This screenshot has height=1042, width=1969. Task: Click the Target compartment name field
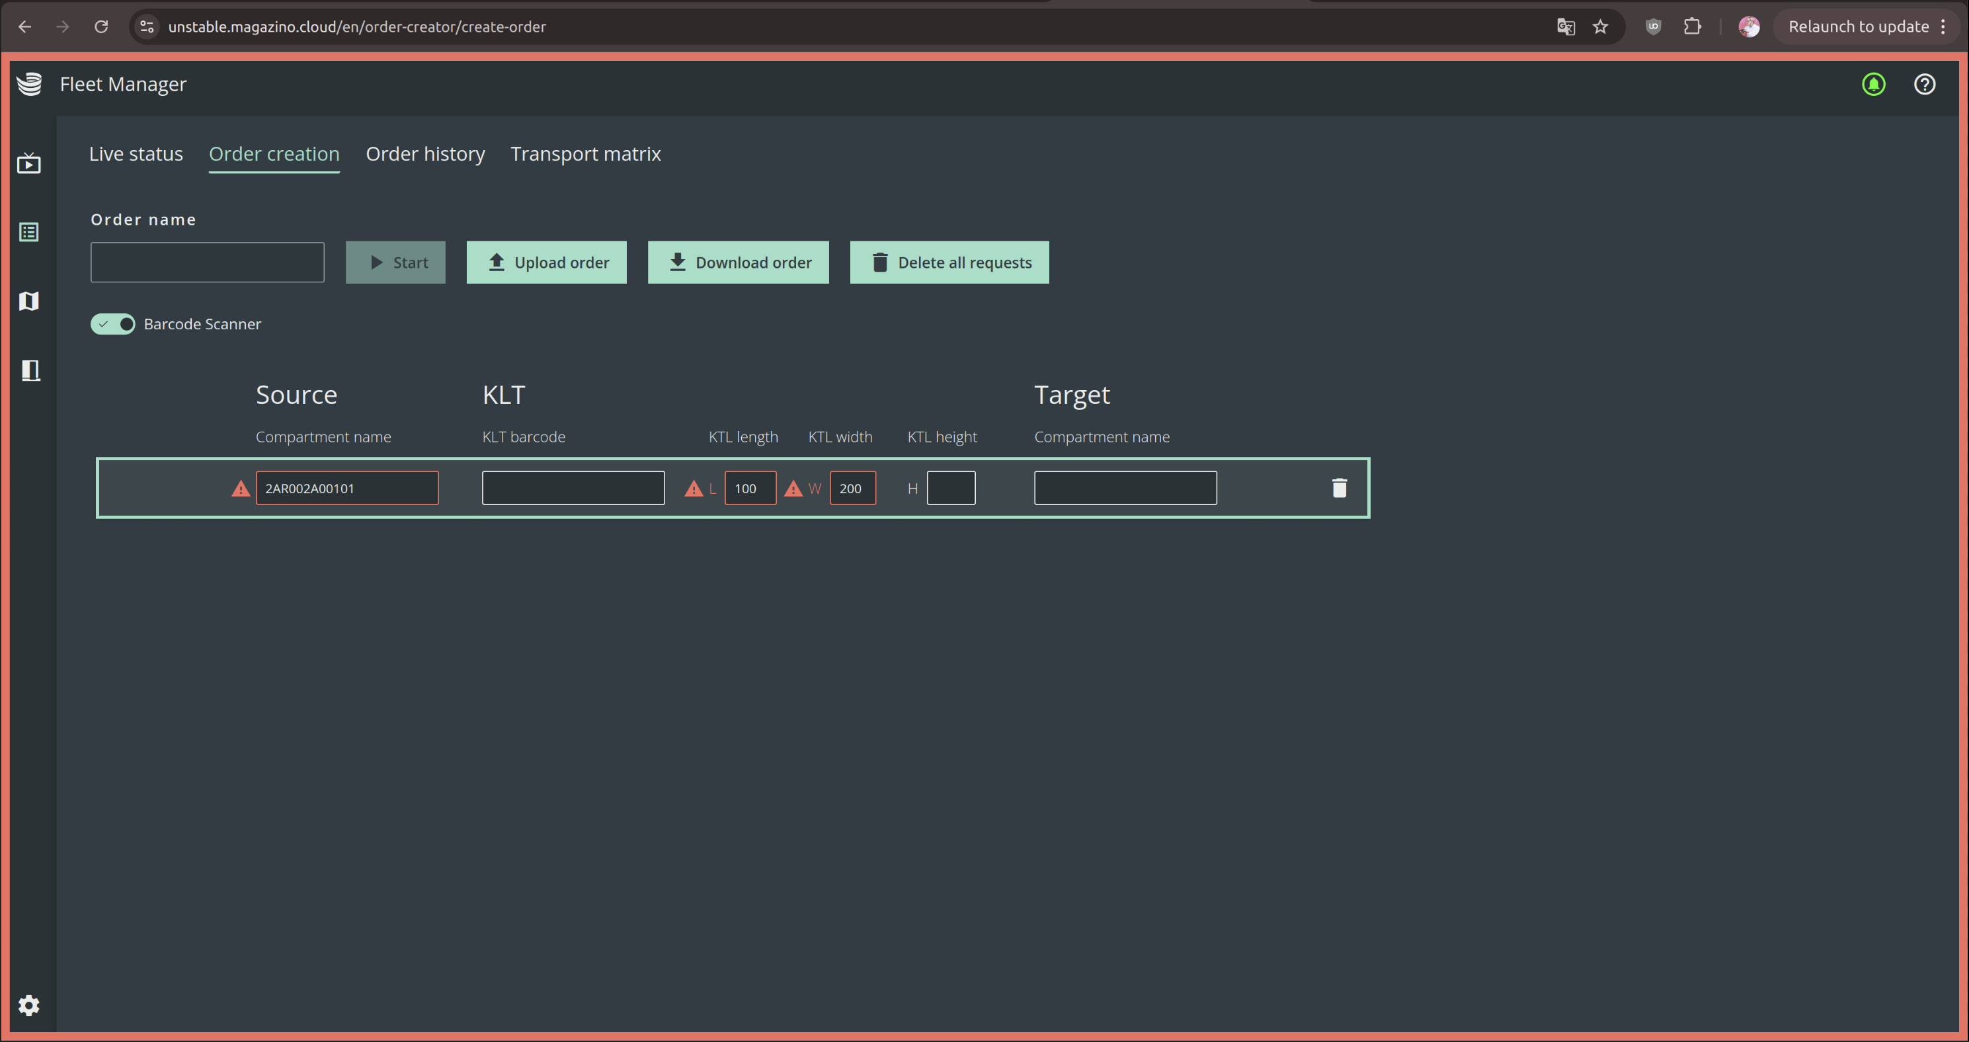click(1125, 488)
